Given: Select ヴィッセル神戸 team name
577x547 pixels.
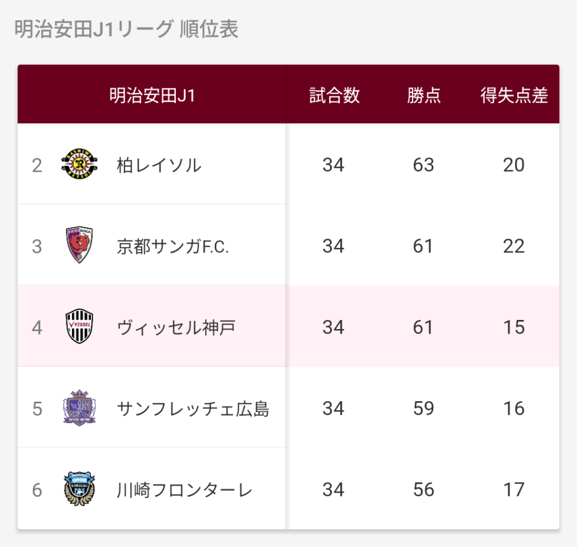Looking at the screenshot, I should coord(176,327).
